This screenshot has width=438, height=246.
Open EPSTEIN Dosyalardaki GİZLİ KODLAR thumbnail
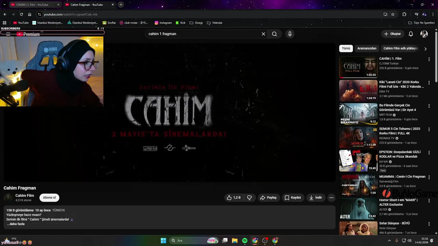(x=358, y=161)
